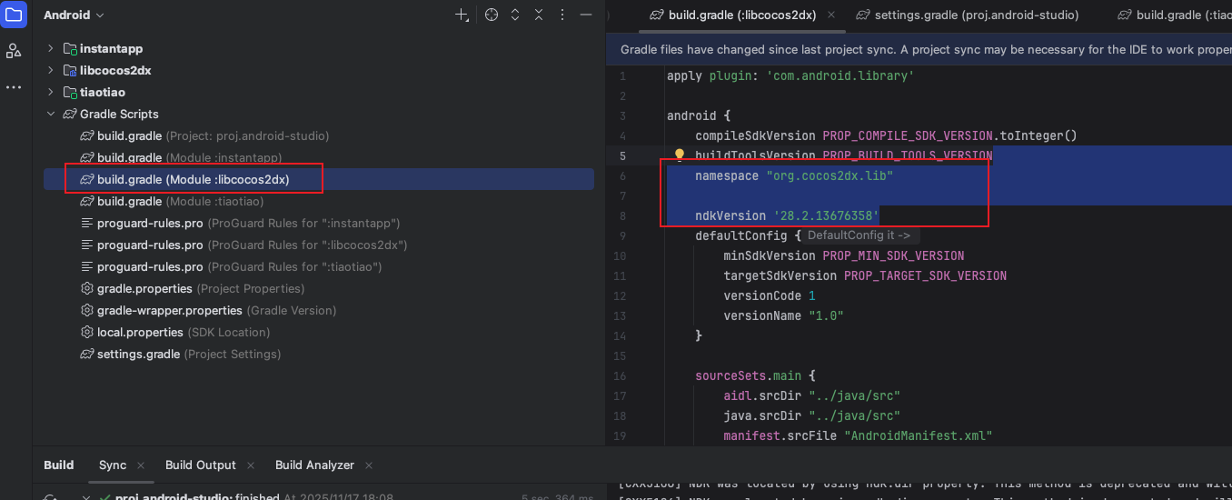Expand the instantapp module folder
The image size is (1232, 500).
pos(50,48)
